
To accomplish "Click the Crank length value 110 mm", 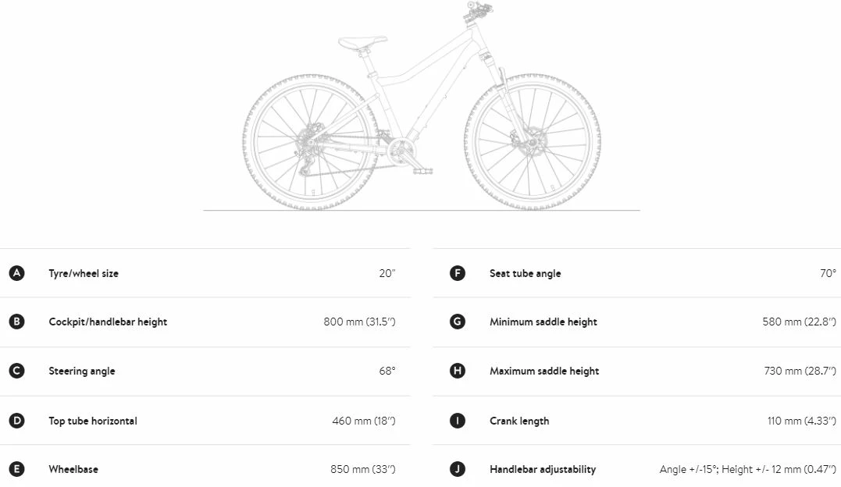I will 801,421.
